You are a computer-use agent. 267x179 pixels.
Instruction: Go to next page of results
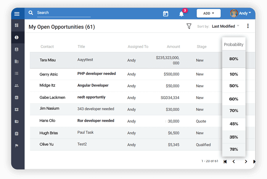tap(246, 161)
